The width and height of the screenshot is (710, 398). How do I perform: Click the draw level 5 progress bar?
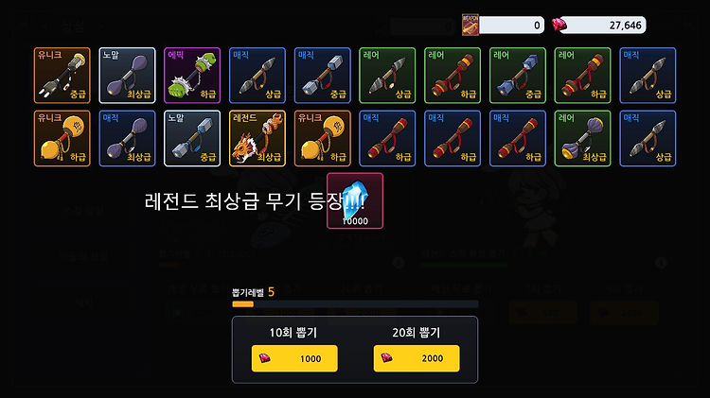click(x=355, y=304)
